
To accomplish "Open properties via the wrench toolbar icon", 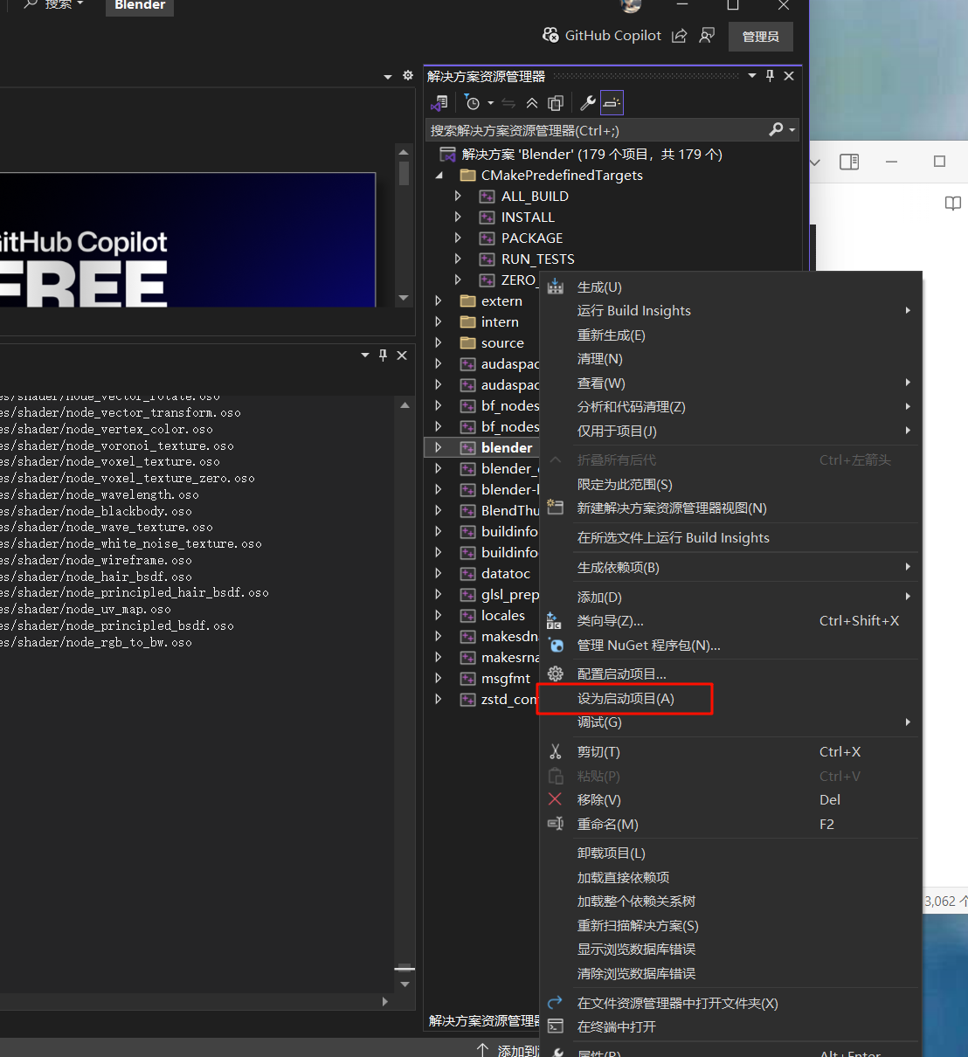I will click(588, 103).
